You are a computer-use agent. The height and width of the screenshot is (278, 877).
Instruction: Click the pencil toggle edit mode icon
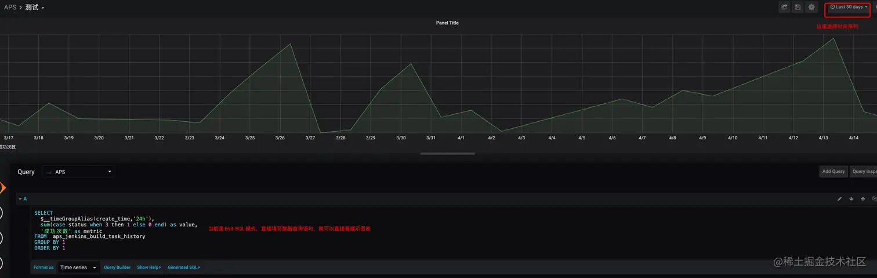coord(839,198)
